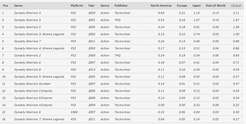Click the Platform column header
Image resolution: width=246 pixels, height=124 pixels.
coord(77,6)
